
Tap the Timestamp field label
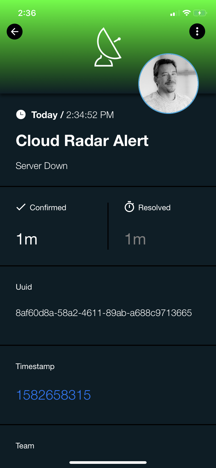pyautogui.click(x=35, y=366)
